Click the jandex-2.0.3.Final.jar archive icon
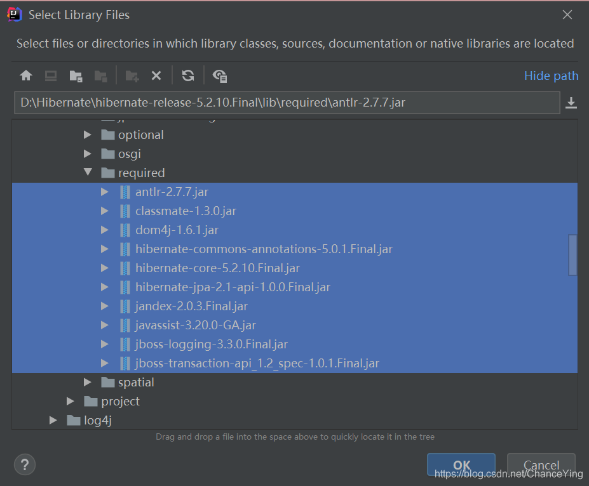 coord(125,306)
